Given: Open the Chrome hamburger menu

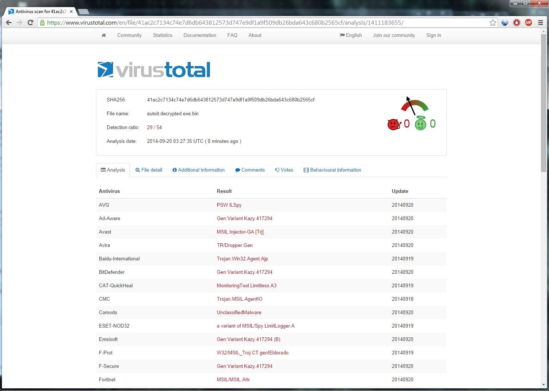Looking at the screenshot, I should pos(540,23).
